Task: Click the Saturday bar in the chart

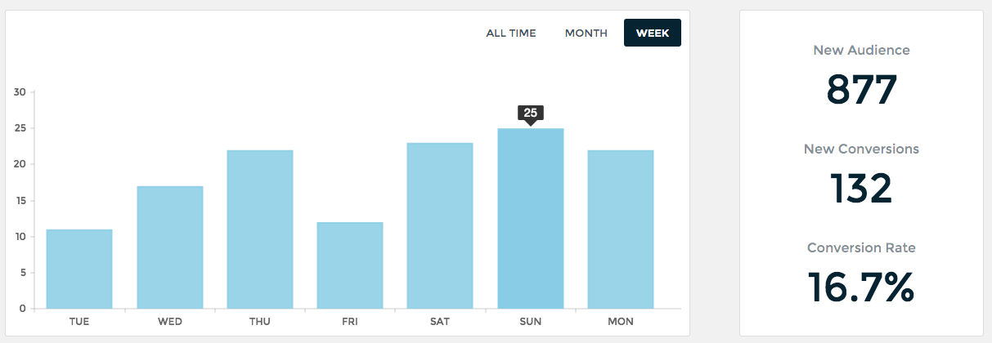Action: click(x=440, y=225)
